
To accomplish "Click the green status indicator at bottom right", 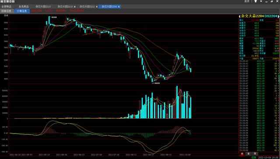I will tap(254, 158).
